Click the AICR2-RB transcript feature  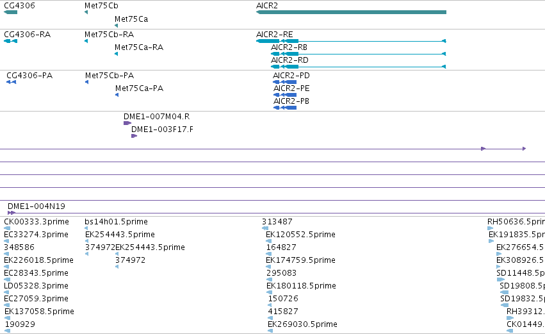(x=359, y=54)
